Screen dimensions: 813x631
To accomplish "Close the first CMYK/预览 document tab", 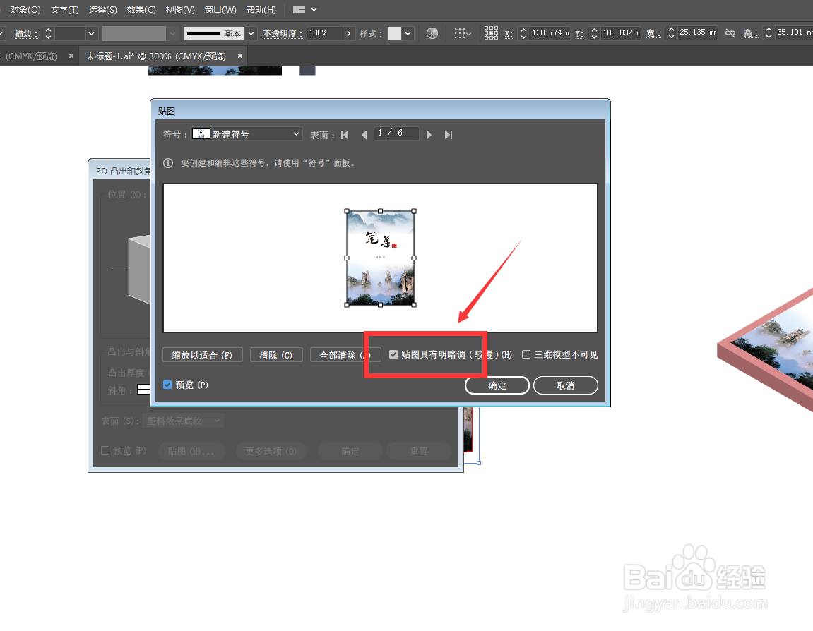I will click(x=71, y=56).
